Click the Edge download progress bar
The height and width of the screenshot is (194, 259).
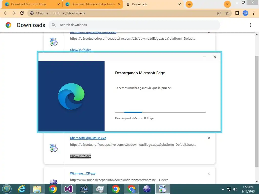coord(160,112)
